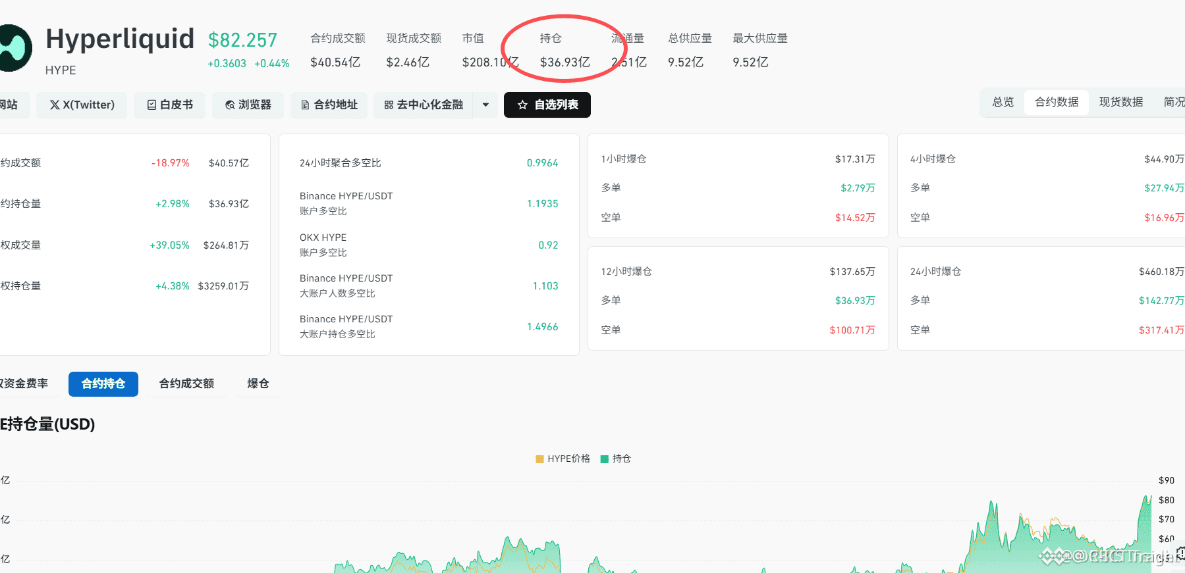Click the 24小时 多单 value $142.77万

[1162, 301]
